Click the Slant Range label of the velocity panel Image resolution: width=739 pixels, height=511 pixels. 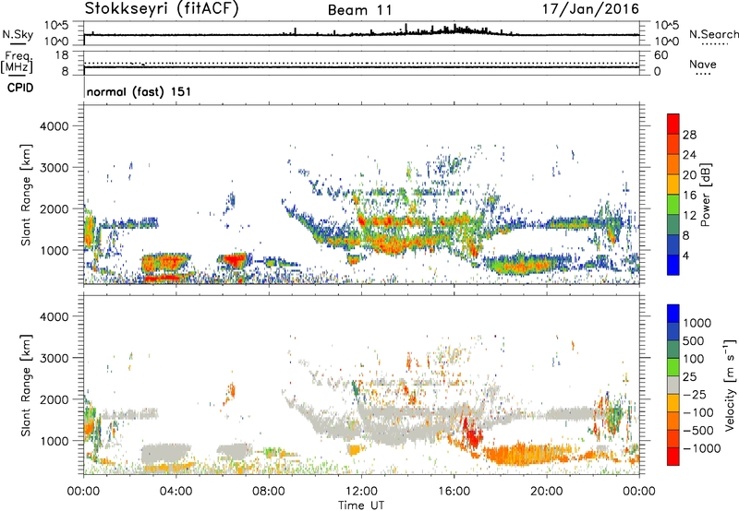pyautogui.click(x=26, y=385)
